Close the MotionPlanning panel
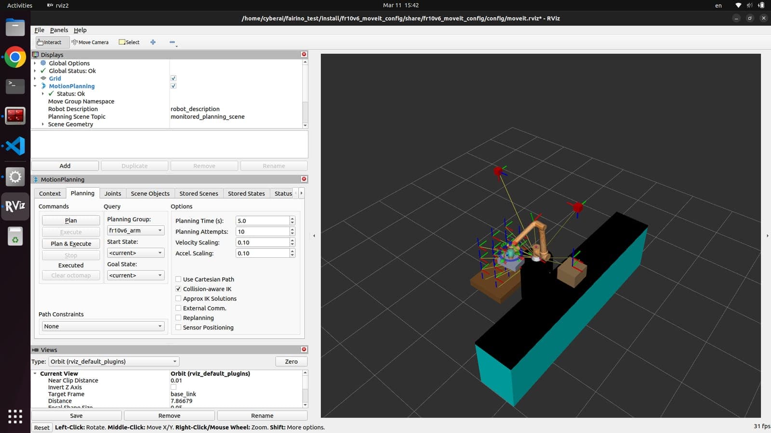 click(304, 179)
